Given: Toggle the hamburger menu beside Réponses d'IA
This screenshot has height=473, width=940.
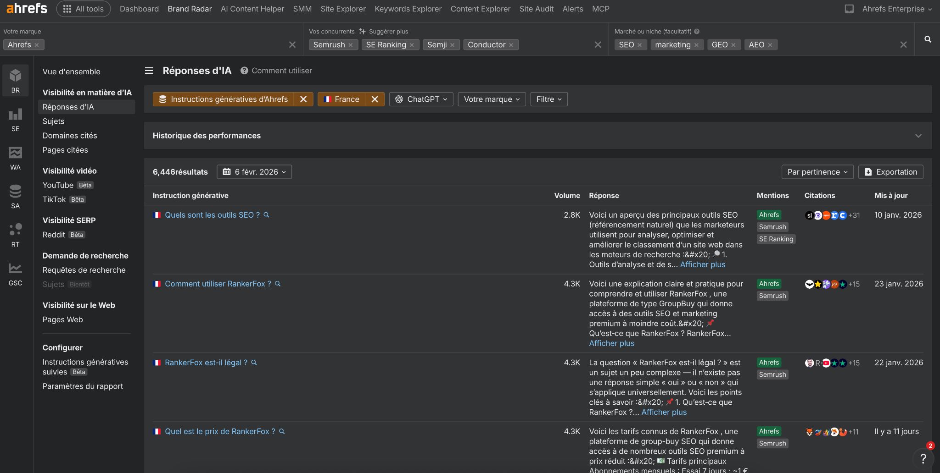Looking at the screenshot, I should point(149,71).
